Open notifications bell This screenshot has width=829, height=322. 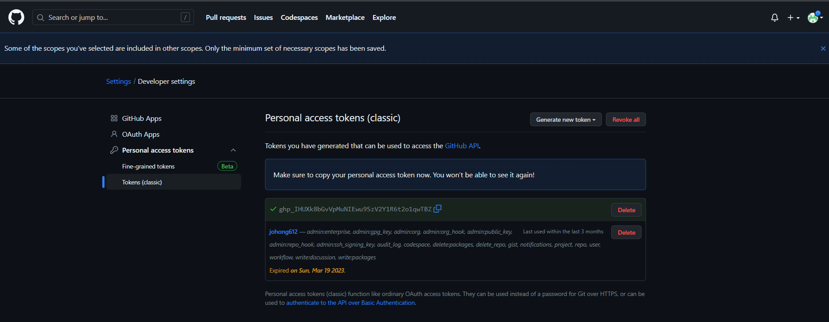click(x=774, y=18)
